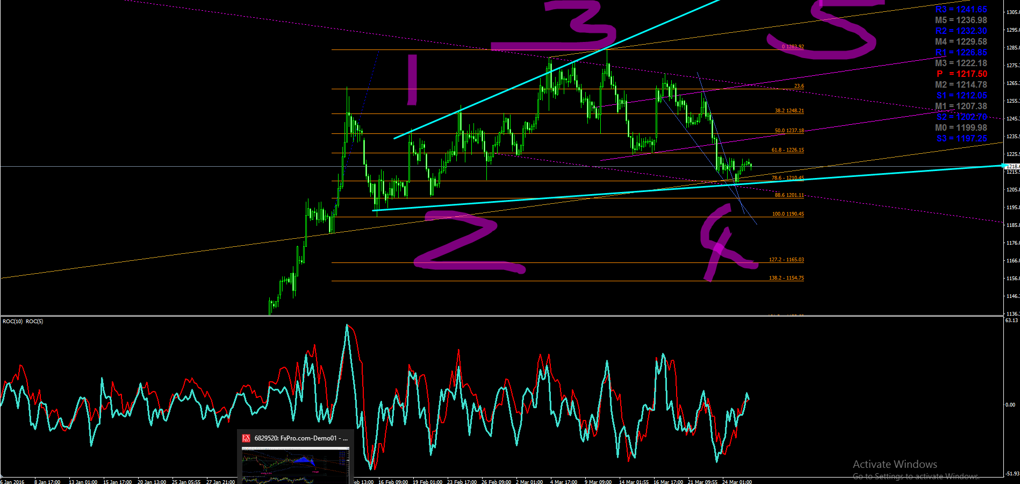Click the R3 = 1241.65 resistance label
This screenshot has height=484, width=1020.
961,10
